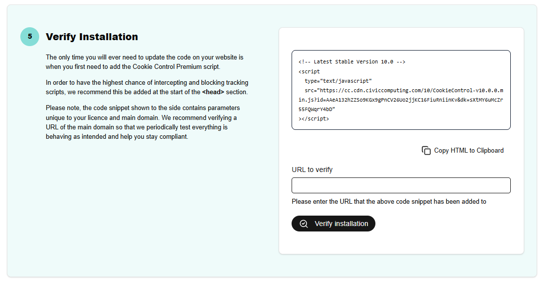Viewport: 544px width, 286px height.
Task: Click the opening <script tag line
Action: 309,71
